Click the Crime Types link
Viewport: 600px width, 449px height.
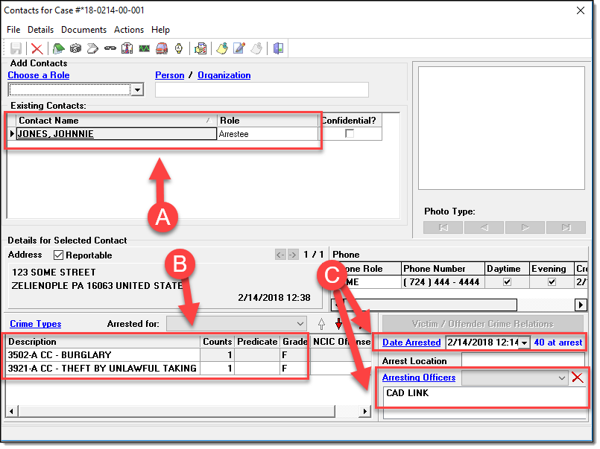[x=35, y=324]
